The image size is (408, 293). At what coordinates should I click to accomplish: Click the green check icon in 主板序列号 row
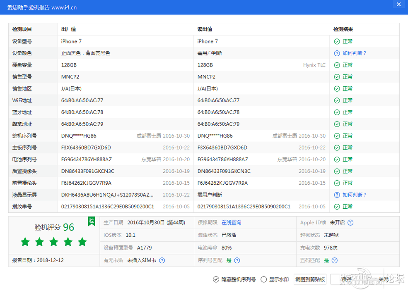click(x=337, y=148)
